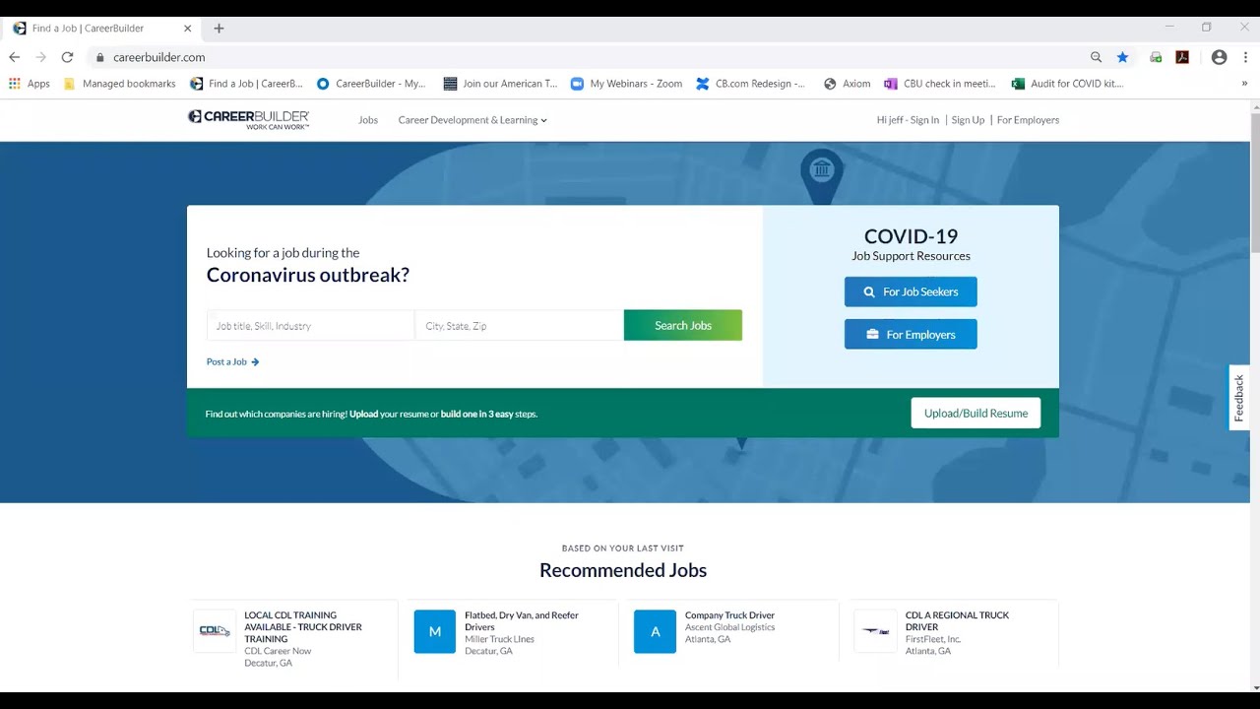Open the 'CB.com Redesign' bookmark

click(x=750, y=84)
